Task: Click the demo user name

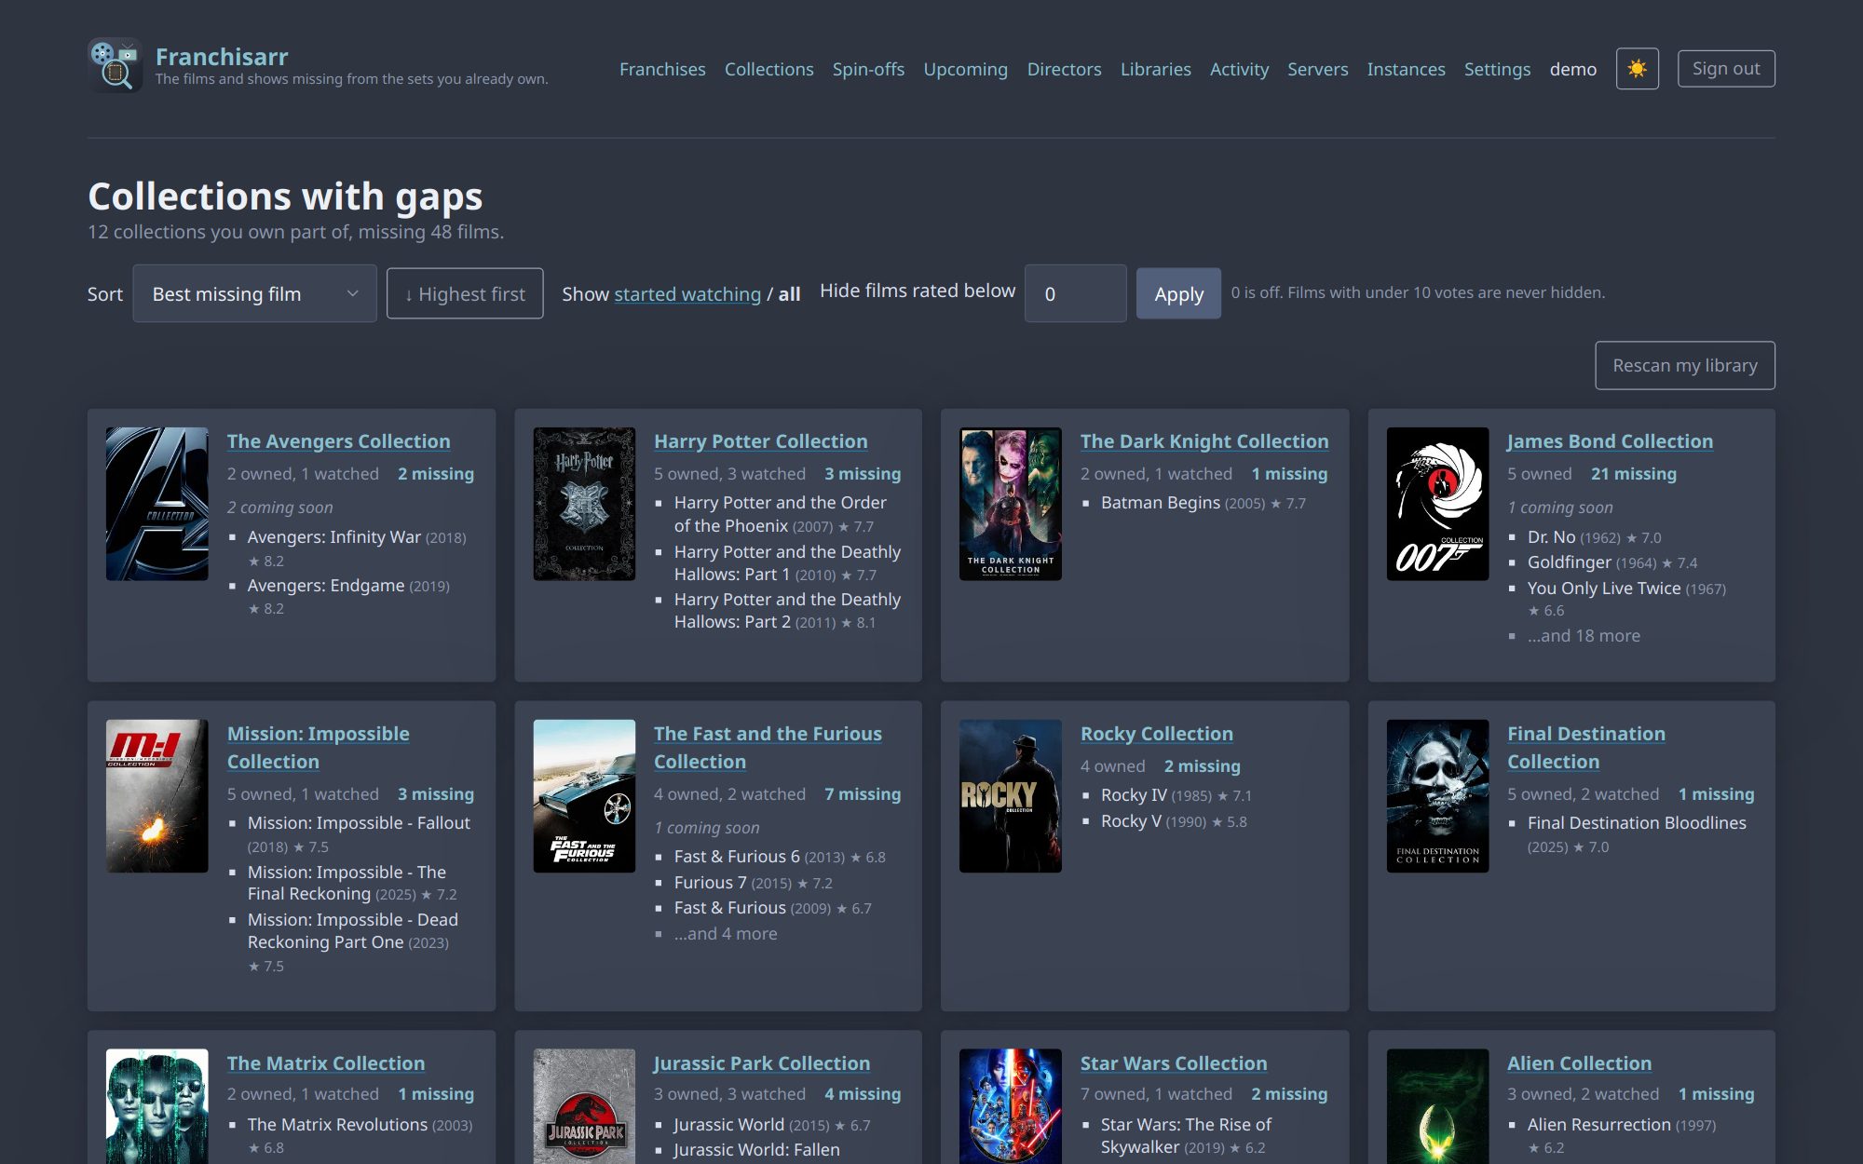Action: (1572, 69)
